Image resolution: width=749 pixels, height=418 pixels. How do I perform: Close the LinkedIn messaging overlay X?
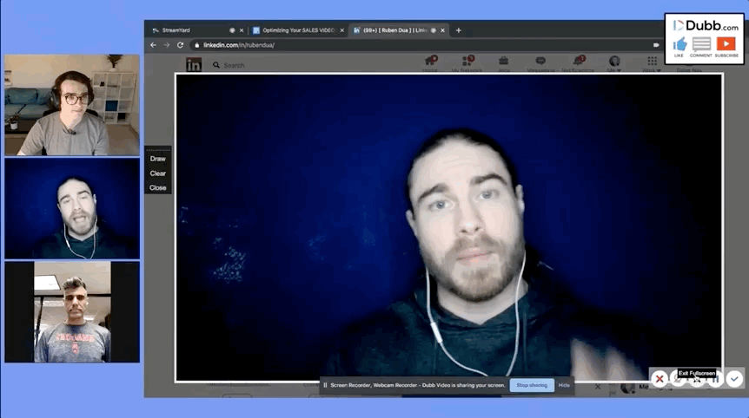click(x=598, y=387)
